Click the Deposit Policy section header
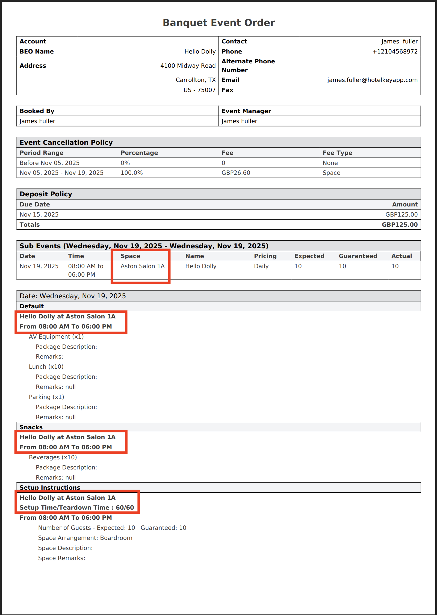This screenshot has width=437, height=615. (x=46, y=194)
